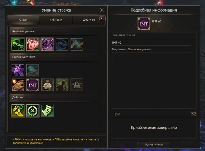The width and height of the screenshot is (205, 151).
Task: Use the green scroll action icon
Action: pos(47,111)
